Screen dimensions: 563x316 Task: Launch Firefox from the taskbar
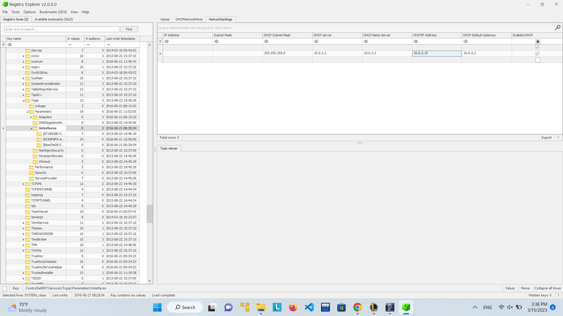tap(293, 307)
